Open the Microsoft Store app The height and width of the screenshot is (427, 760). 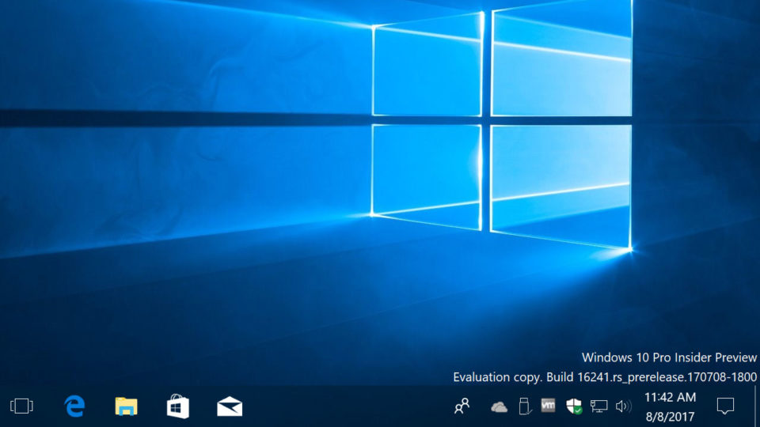tap(178, 406)
